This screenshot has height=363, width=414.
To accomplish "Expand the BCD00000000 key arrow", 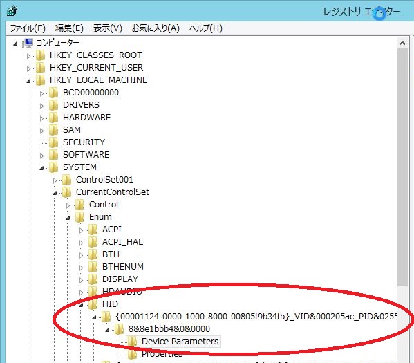I will pyautogui.click(x=41, y=93).
